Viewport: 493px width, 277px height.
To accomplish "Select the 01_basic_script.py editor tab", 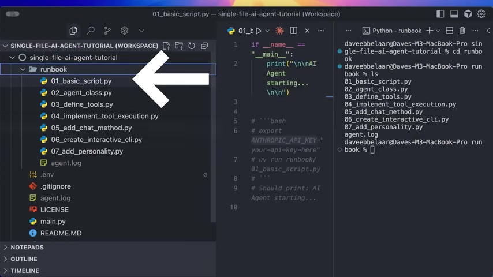I will point(240,31).
